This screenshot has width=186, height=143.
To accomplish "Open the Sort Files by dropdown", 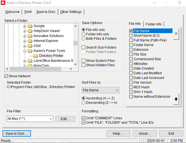I will pos(100,90).
